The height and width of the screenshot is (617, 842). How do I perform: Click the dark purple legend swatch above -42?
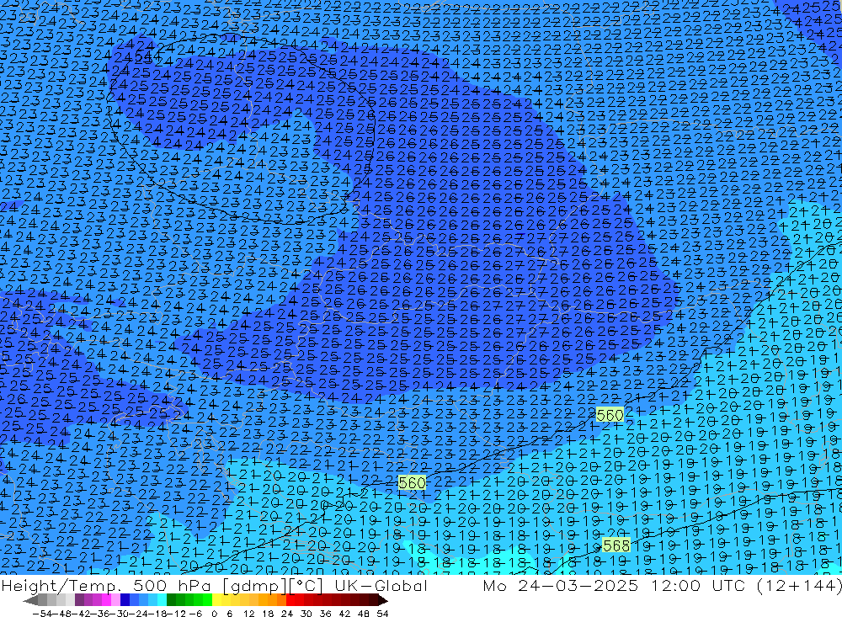click(x=79, y=600)
